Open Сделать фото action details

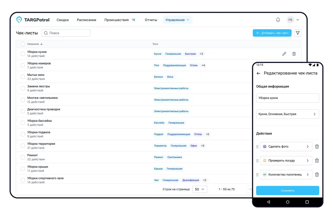[x=286, y=146]
